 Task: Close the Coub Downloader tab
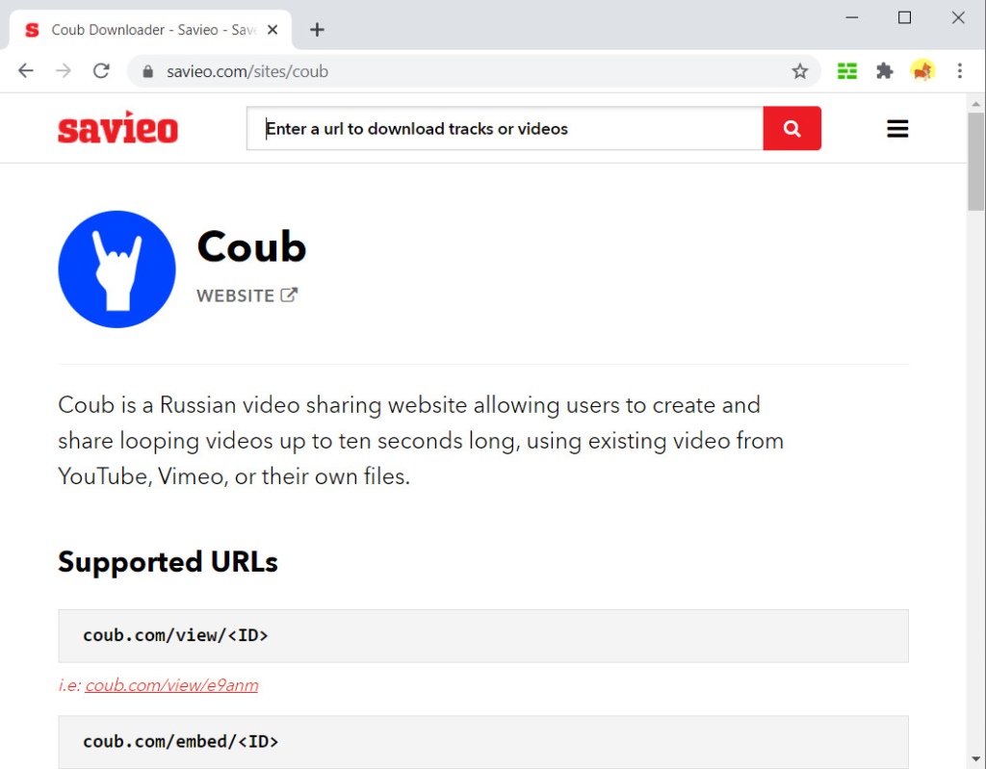[x=272, y=30]
